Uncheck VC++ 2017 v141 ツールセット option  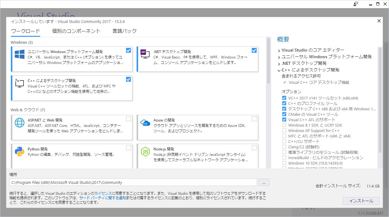point(284,98)
